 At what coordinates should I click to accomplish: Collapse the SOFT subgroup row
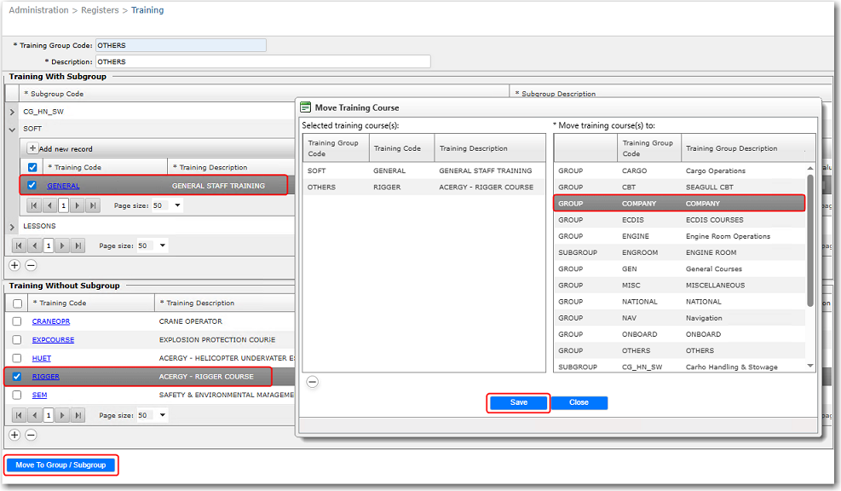(x=12, y=129)
